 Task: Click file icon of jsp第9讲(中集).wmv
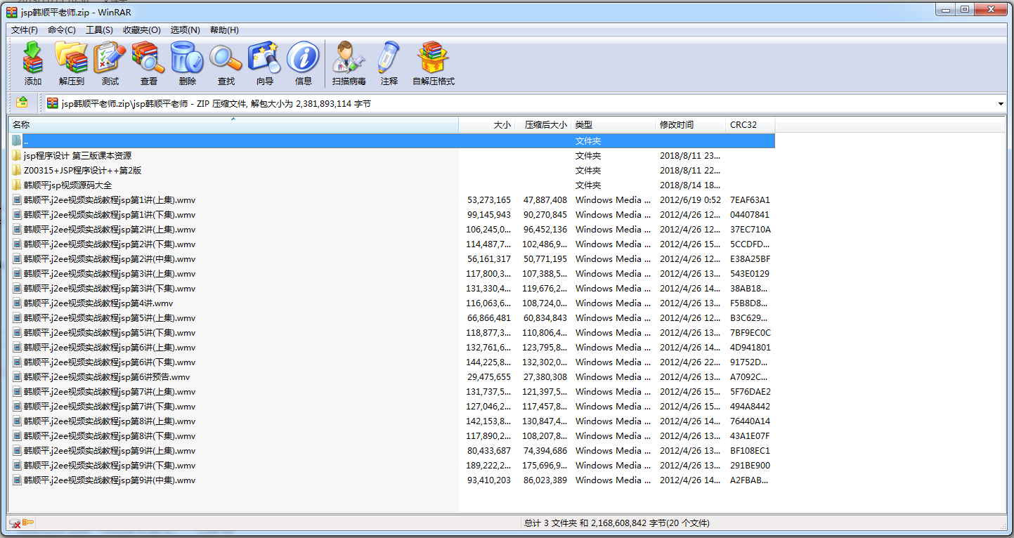point(17,480)
